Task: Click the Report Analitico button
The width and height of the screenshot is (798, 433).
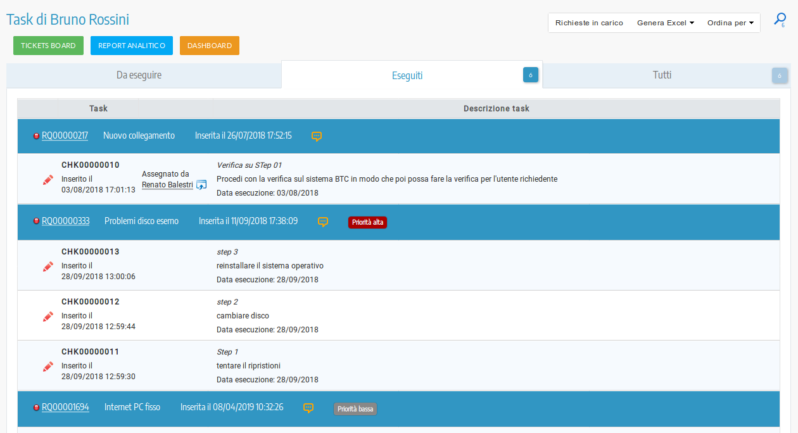Action: (x=132, y=46)
